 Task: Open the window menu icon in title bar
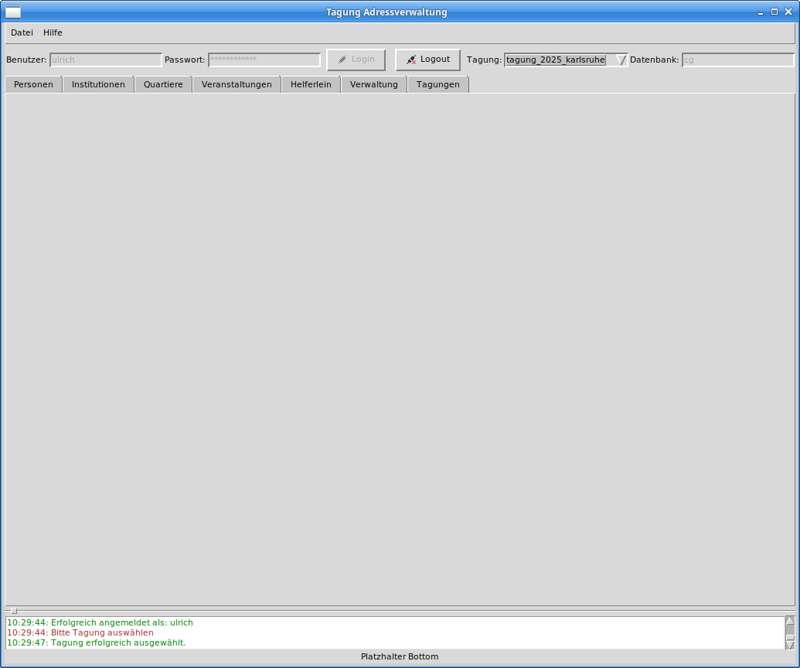point(13,12)
